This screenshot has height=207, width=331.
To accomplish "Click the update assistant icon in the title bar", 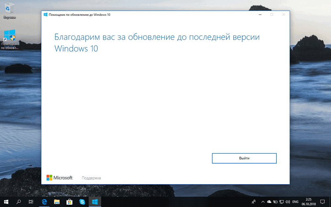I will click(45, 15).
